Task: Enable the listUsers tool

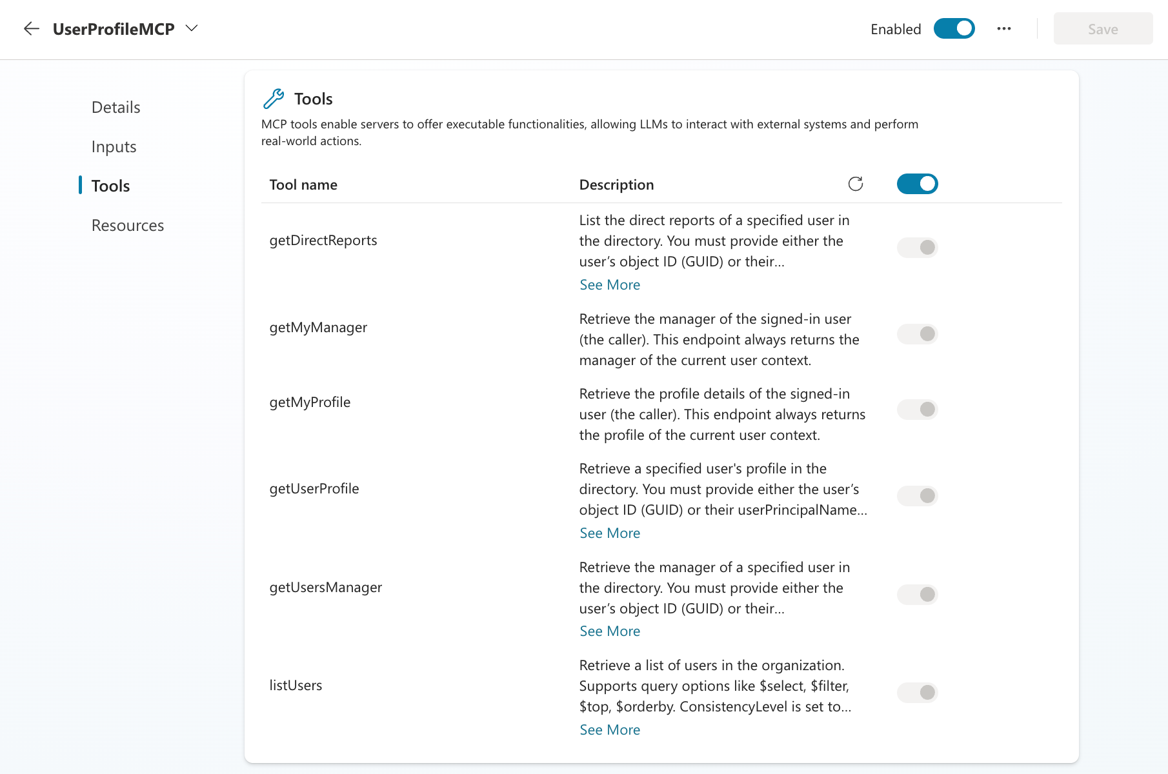Action: 917,692
